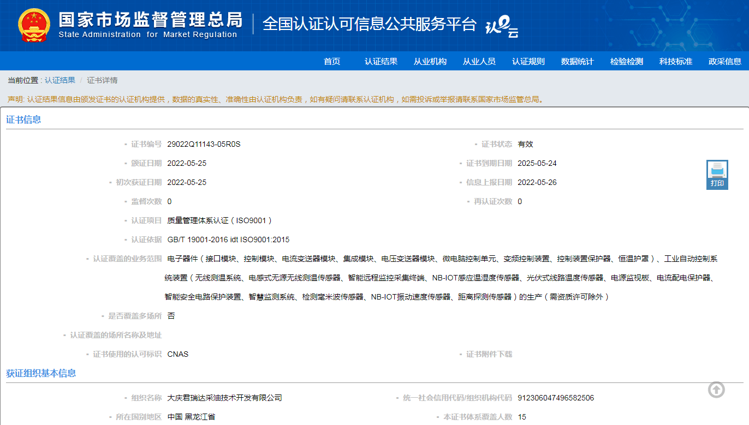749x425 pixels.
Task: Click the 认e云 logo in header
Action: pyautogui.click(x=502, y=26)
